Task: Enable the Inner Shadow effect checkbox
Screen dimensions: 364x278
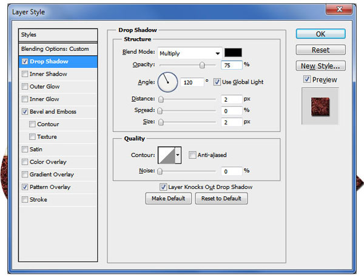Action: tap(24, 74)
